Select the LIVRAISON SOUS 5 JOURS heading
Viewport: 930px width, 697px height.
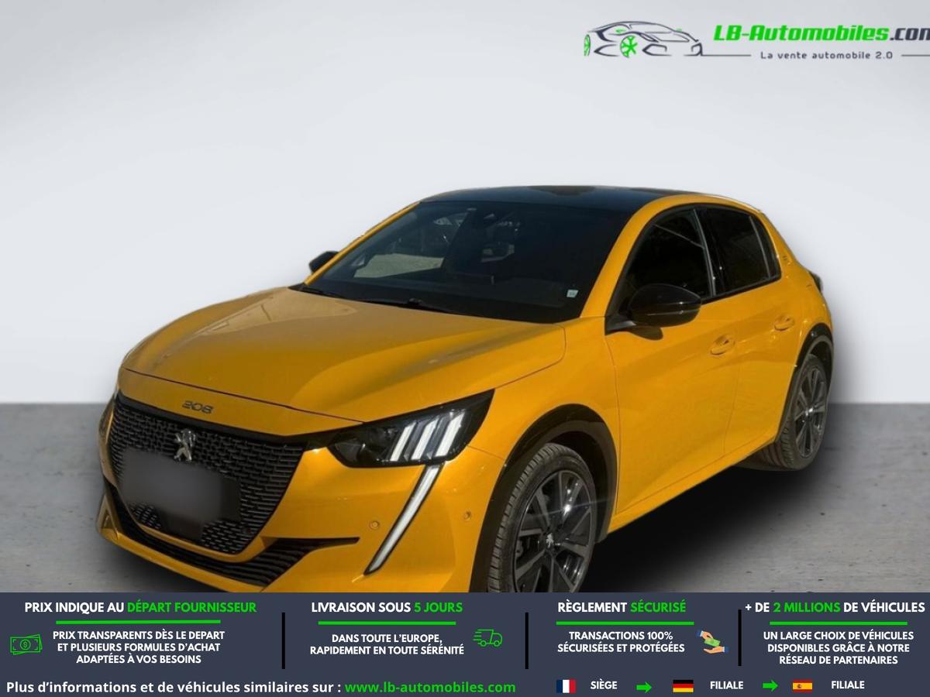[387, 607]
